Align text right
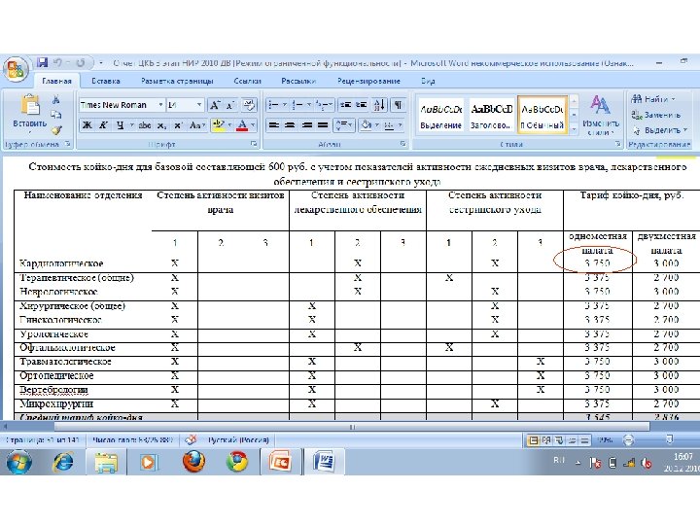This screenshot has height=525, width=700. click(306, 125)
